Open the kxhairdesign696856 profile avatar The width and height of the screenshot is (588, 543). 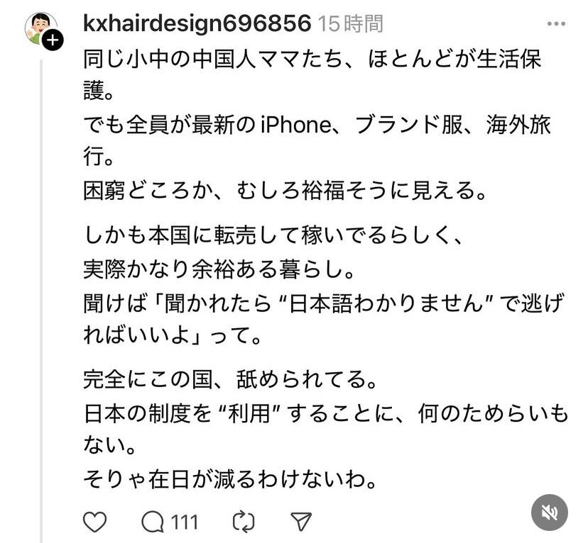[40, 28]
